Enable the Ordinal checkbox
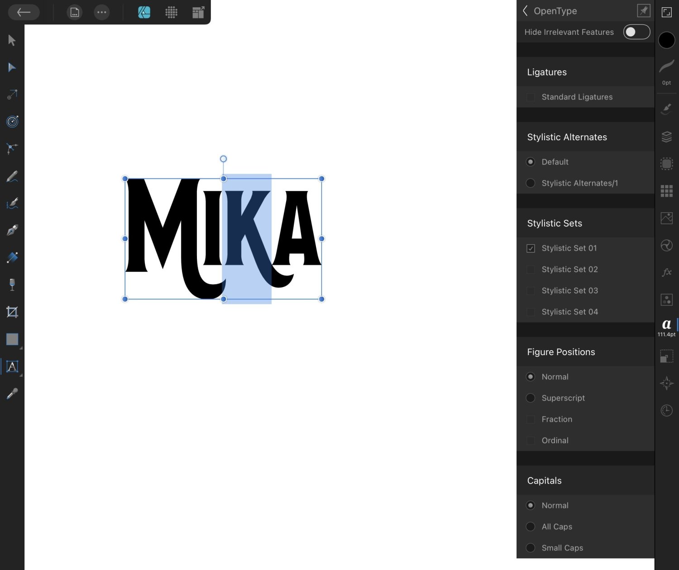 531,441
